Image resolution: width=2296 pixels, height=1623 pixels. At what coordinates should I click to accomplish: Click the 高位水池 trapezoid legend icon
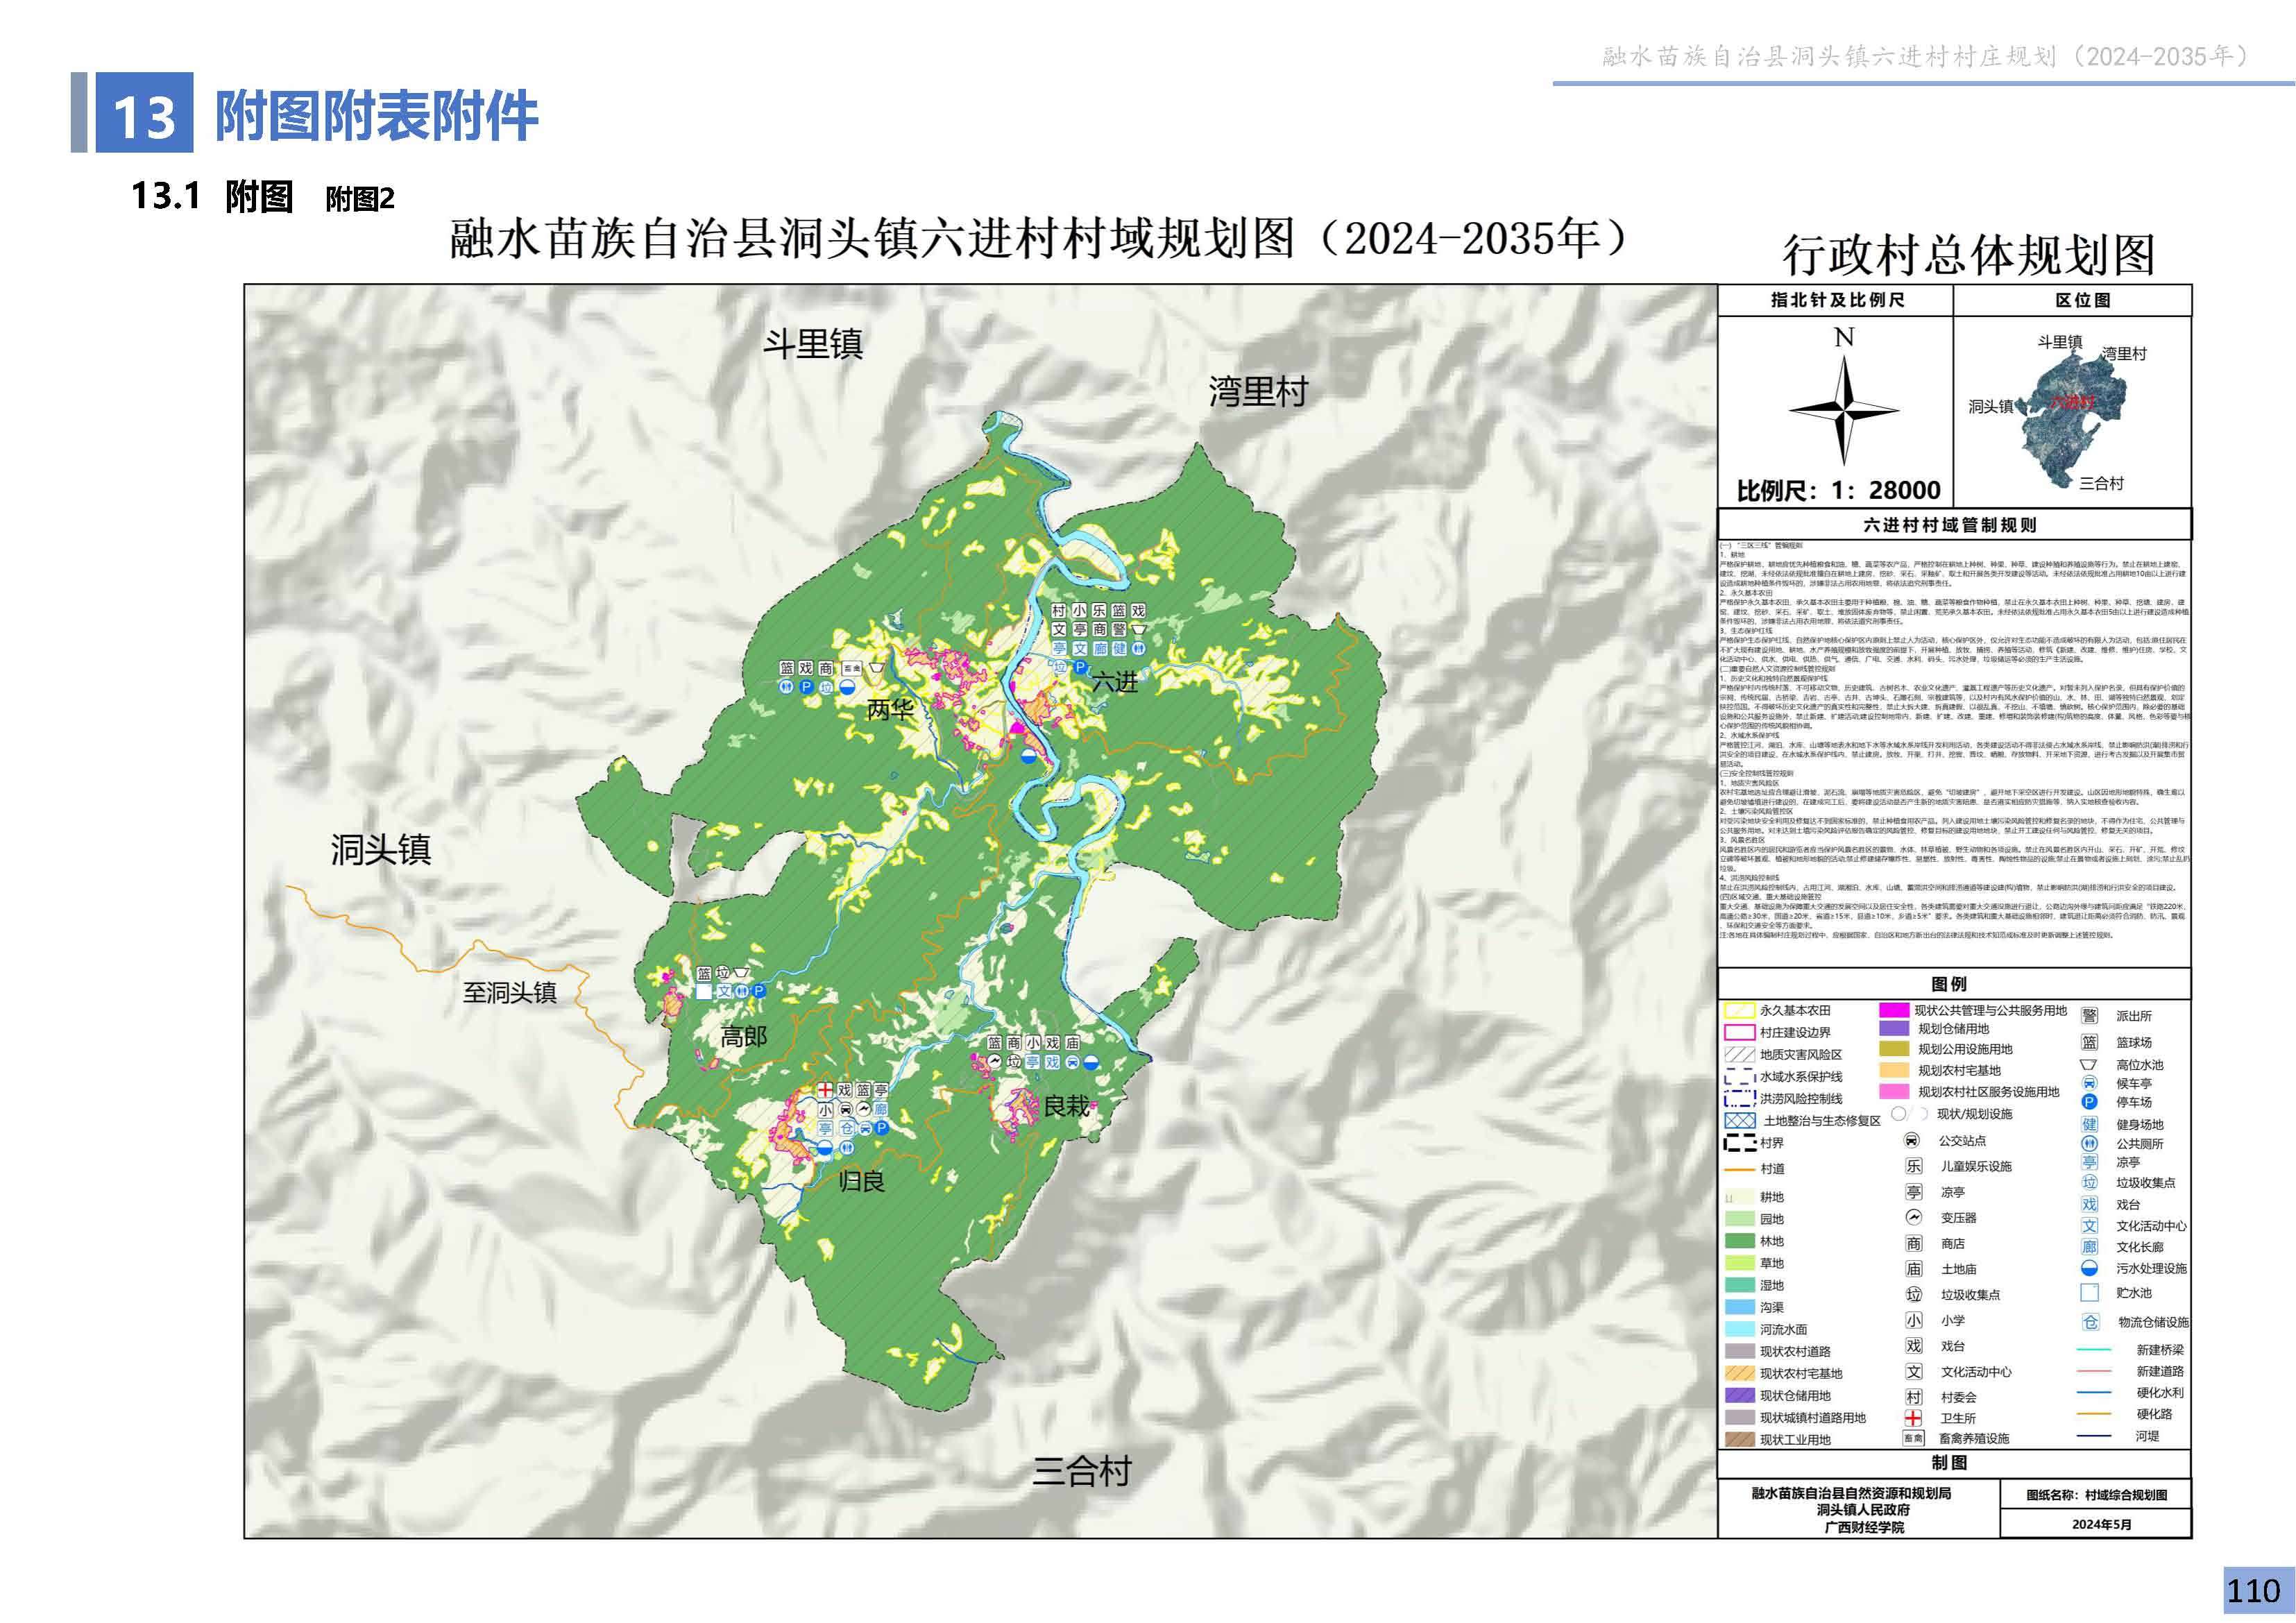(x=2089, y=1065)
